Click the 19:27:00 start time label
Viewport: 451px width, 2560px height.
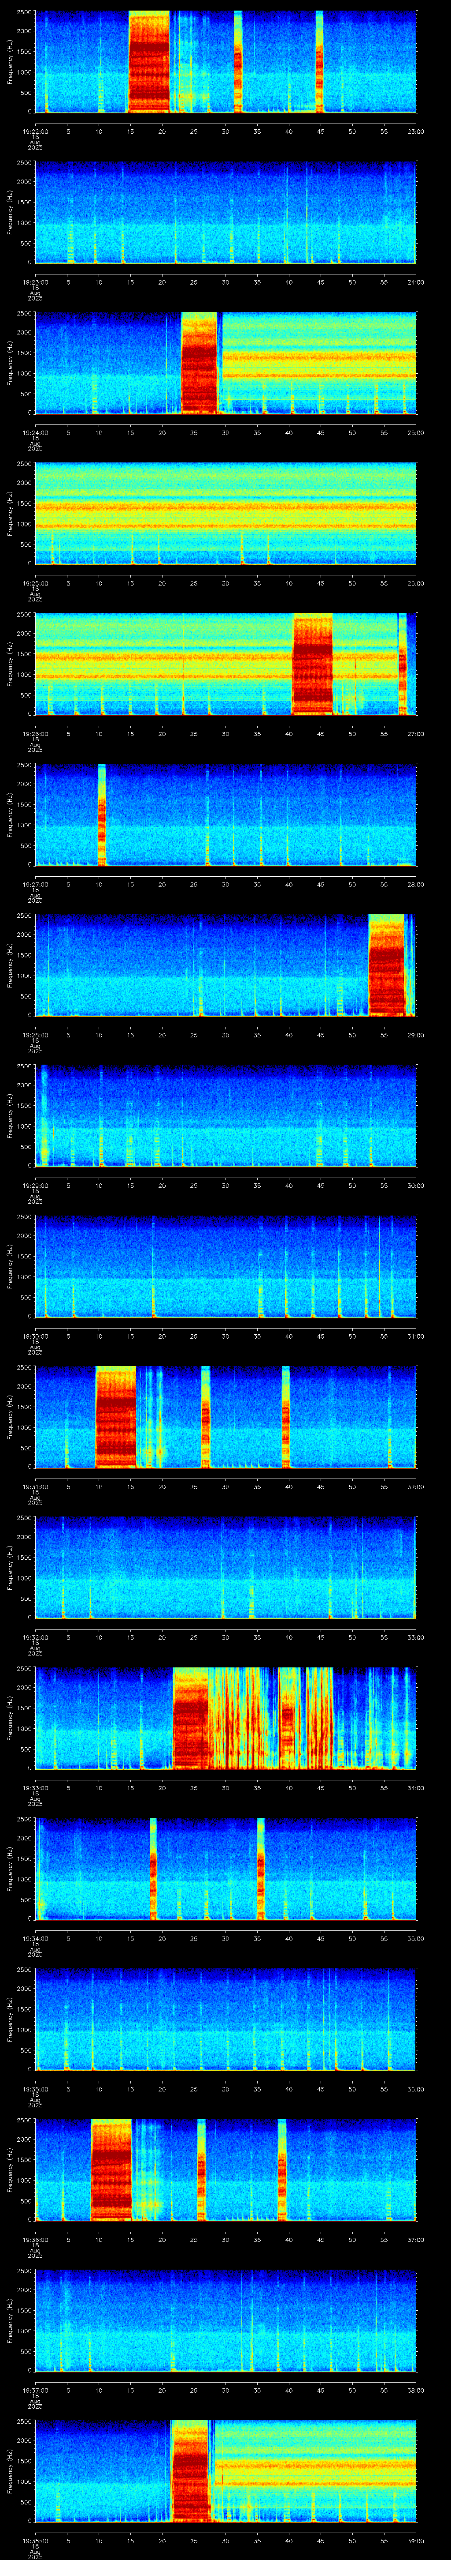(x=35, y=885)
